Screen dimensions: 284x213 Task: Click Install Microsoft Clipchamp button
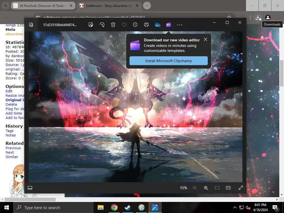[x=169, y=61]
